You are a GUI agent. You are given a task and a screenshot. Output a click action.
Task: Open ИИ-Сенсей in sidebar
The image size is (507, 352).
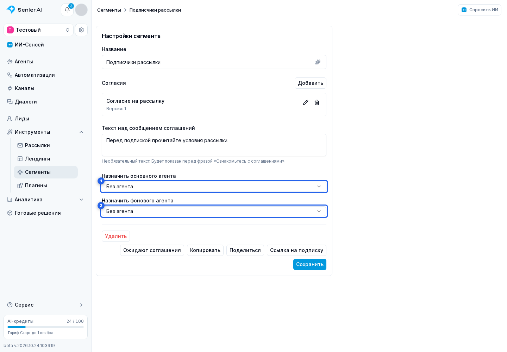(46, 45)
